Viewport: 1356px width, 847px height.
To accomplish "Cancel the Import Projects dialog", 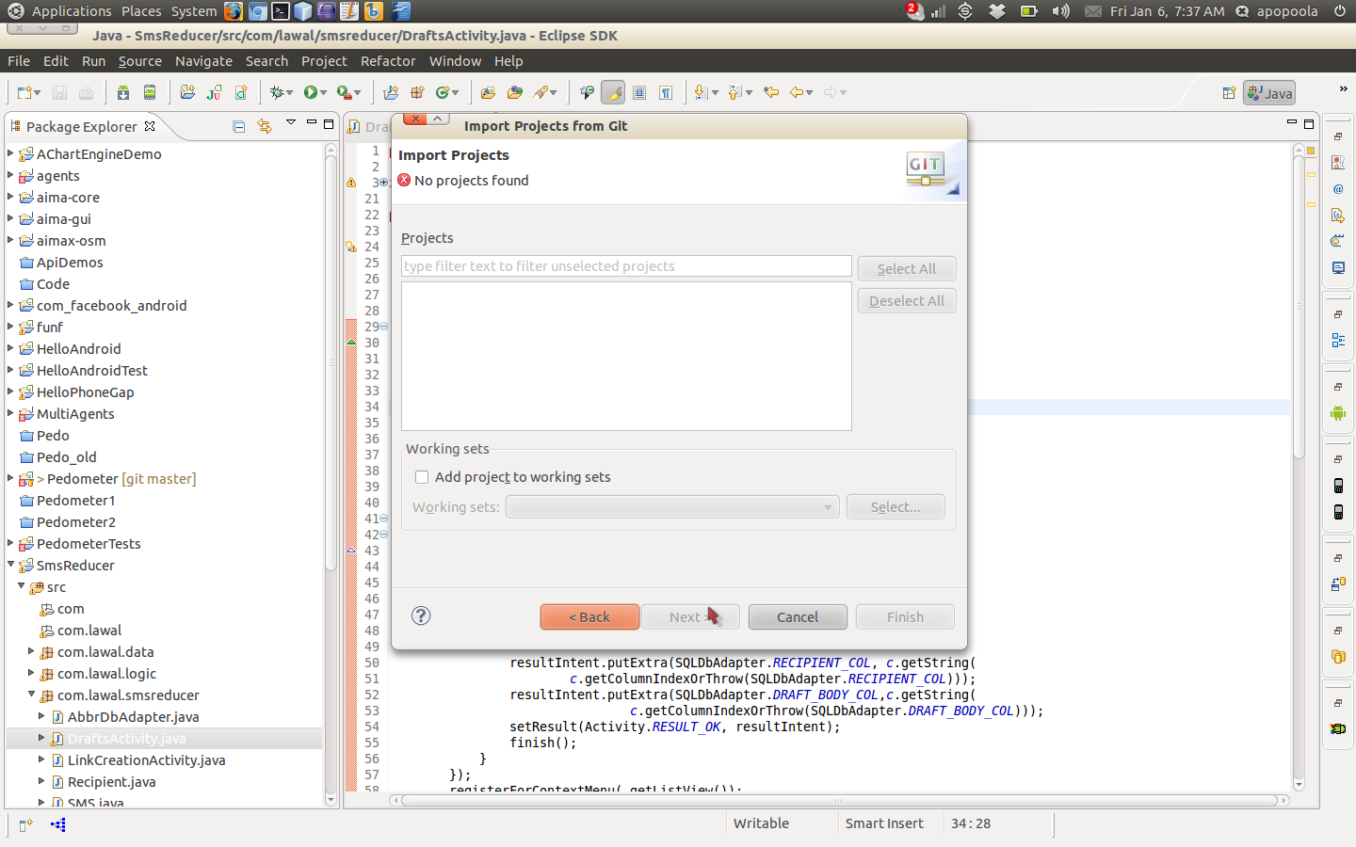I will pos(798,617).
